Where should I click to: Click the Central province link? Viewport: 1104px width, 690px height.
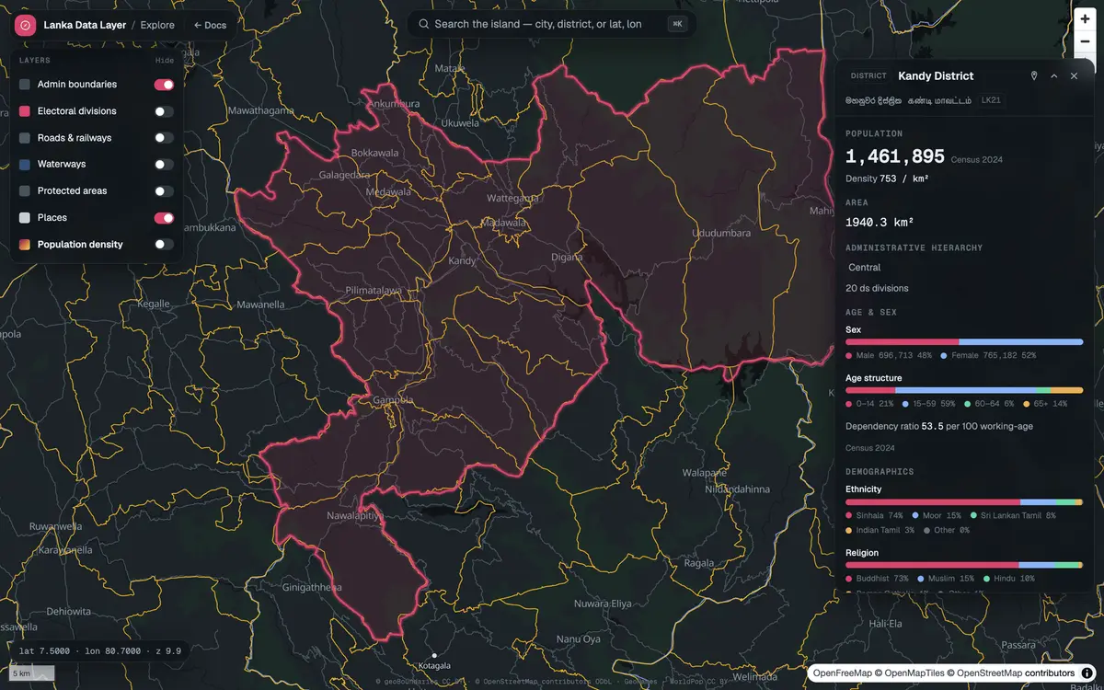point(864,268)
